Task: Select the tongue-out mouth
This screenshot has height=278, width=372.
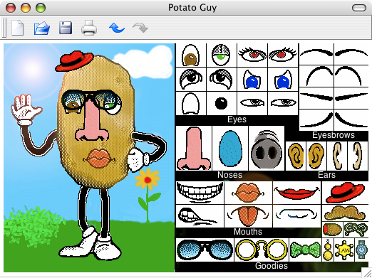Action: [x=248, y=216]
